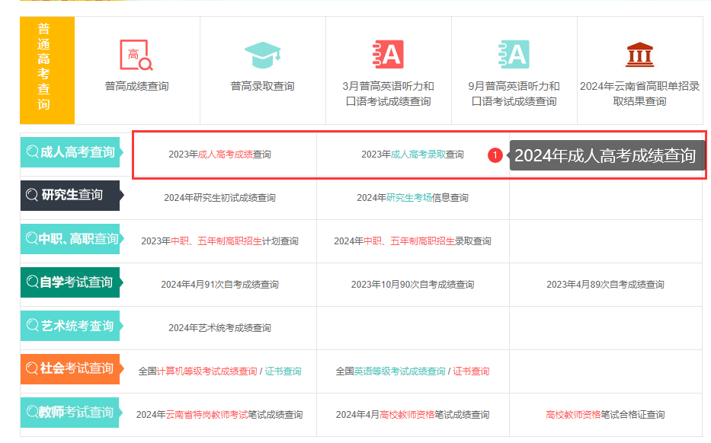The height and width of the screenshot is (443, 711).
Task: Click the 教师考试查询 category label
Action: [x=71, y=413]
